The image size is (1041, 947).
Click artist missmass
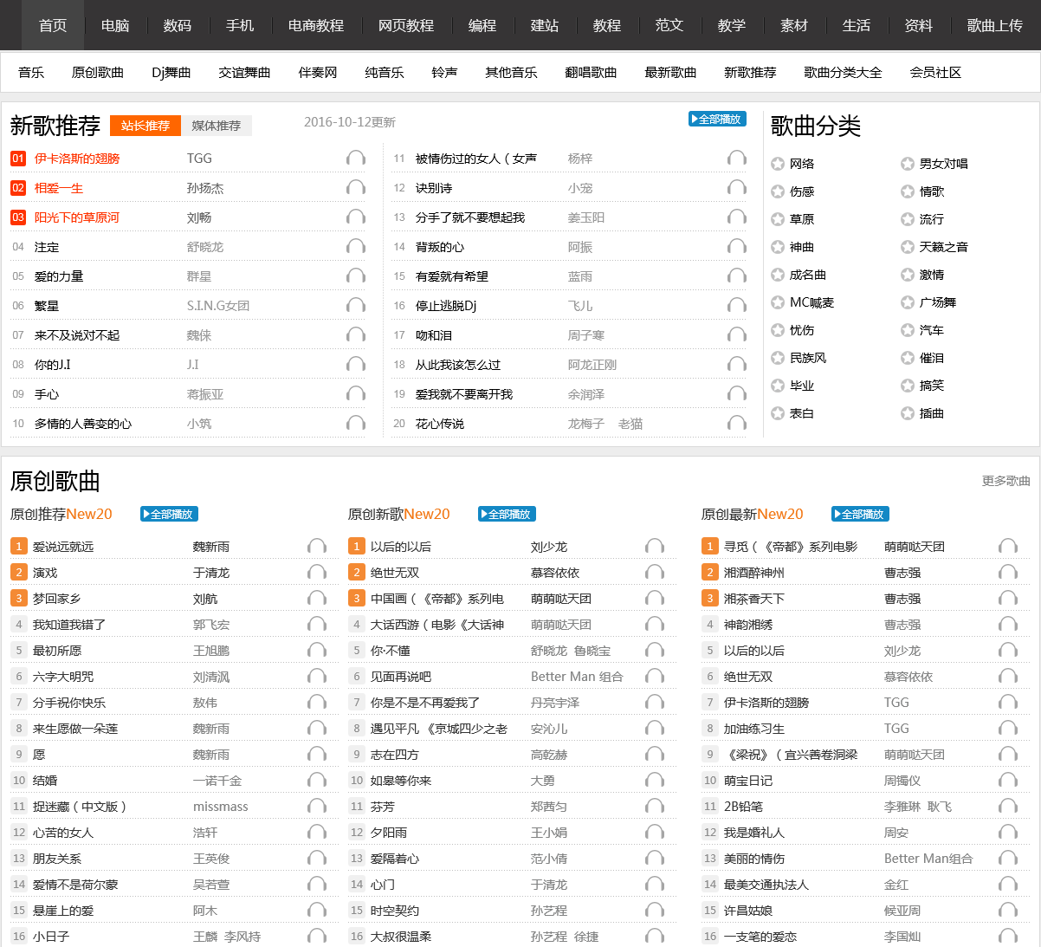(221, 807)
